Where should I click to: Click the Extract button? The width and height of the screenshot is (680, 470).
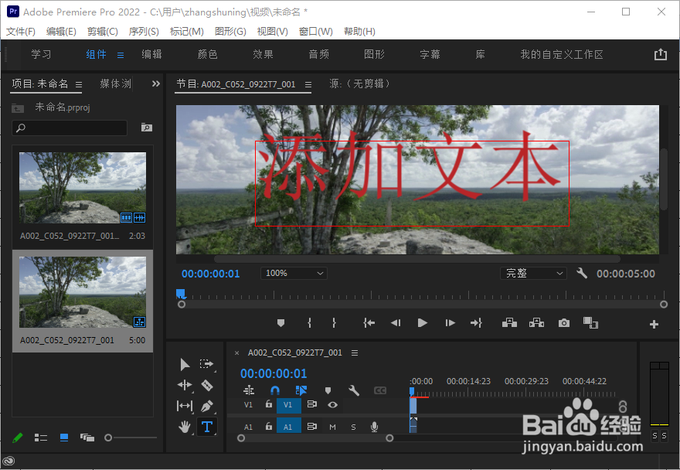(536, 323)
